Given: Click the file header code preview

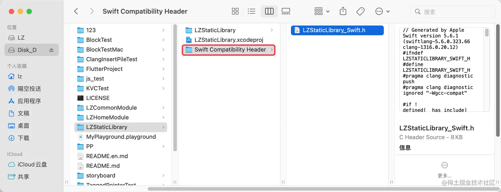Looking at the screenshot, I should click(x=441, y=70).
